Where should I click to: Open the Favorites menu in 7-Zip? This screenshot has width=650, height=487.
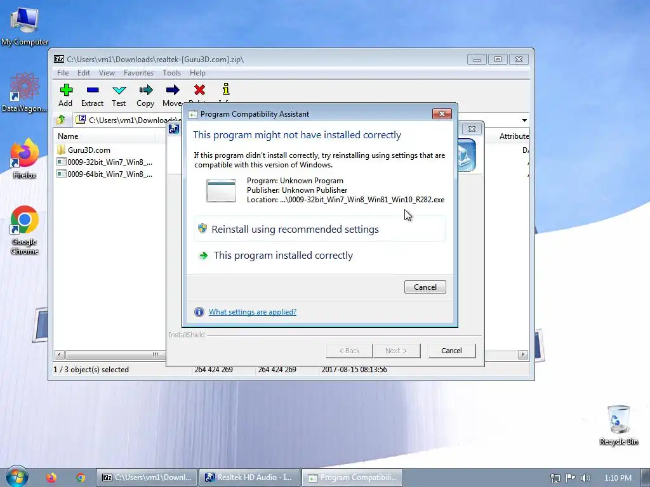(x=138, y=73)
